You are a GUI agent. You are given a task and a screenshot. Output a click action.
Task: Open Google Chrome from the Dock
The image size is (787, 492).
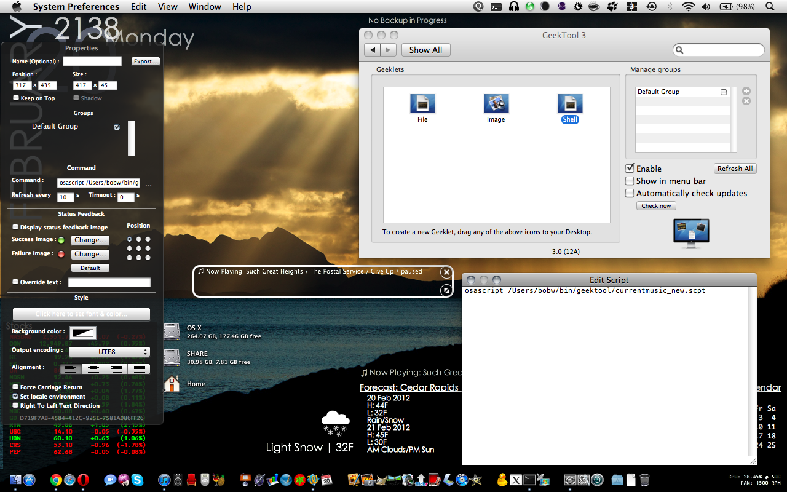pos(56,480)
